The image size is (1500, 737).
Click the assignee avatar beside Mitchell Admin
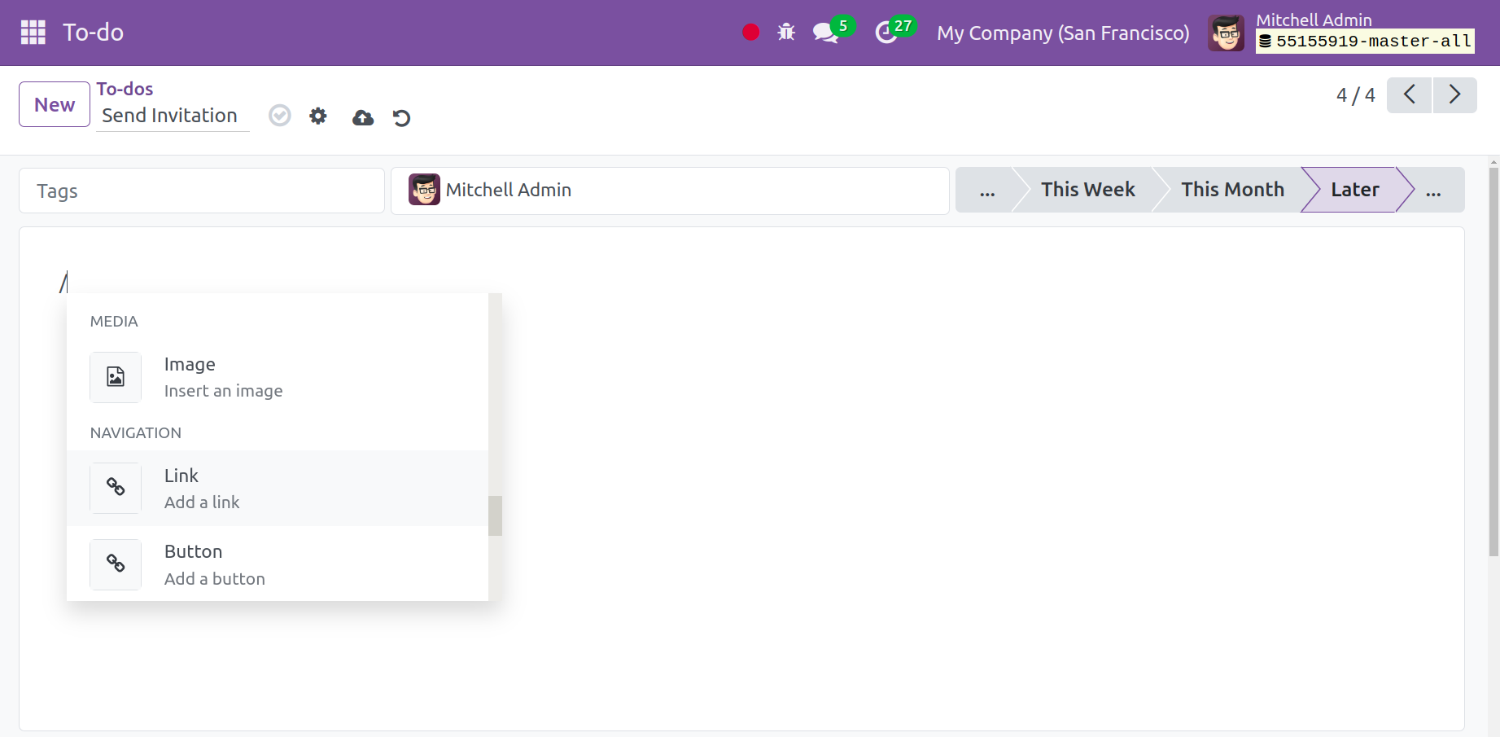point(424,190)
